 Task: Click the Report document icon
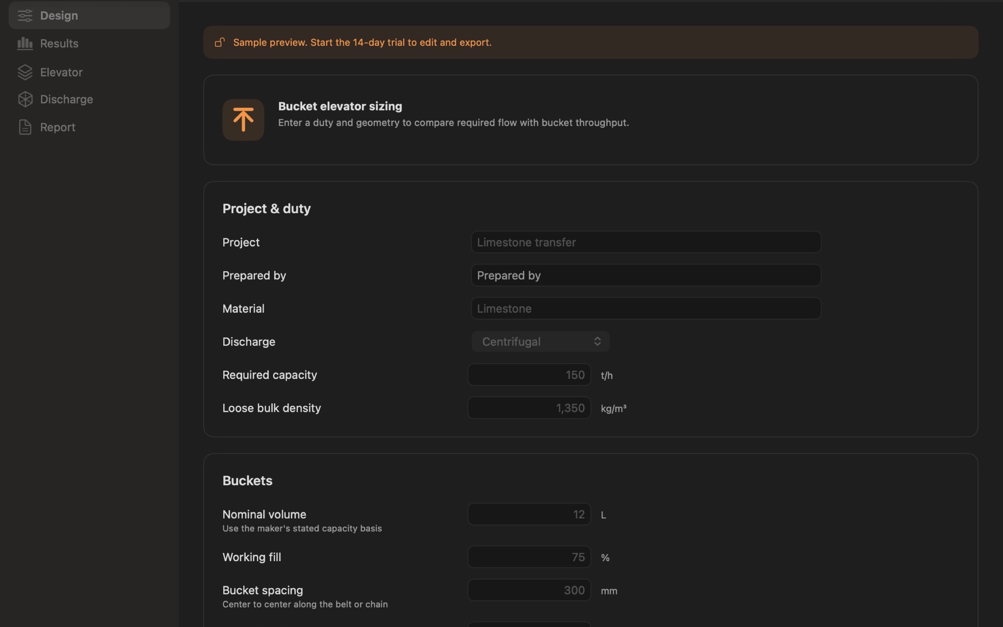click(25, 127)
